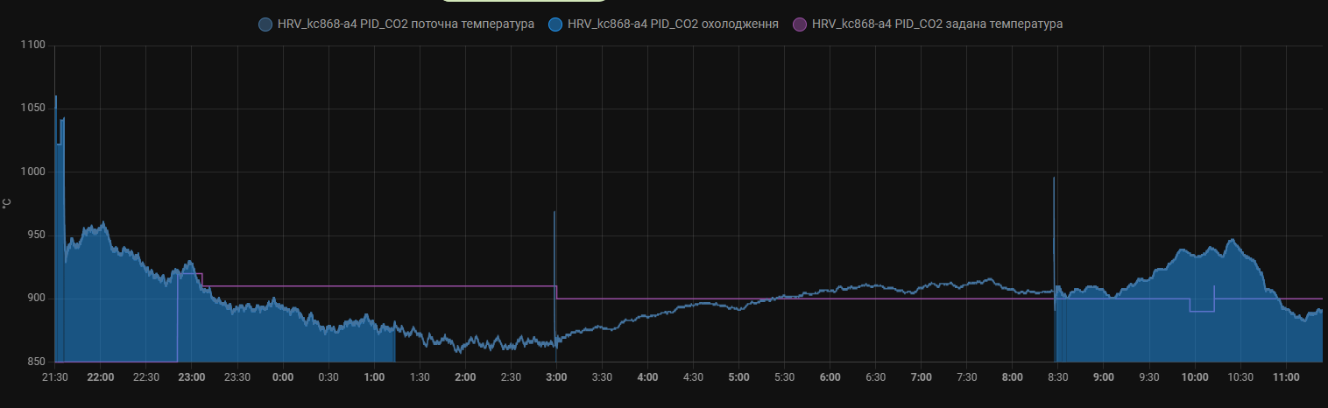Click the 5:00 time axis label
Screen dimensions: 1328x408
click(x=738, y=377)
